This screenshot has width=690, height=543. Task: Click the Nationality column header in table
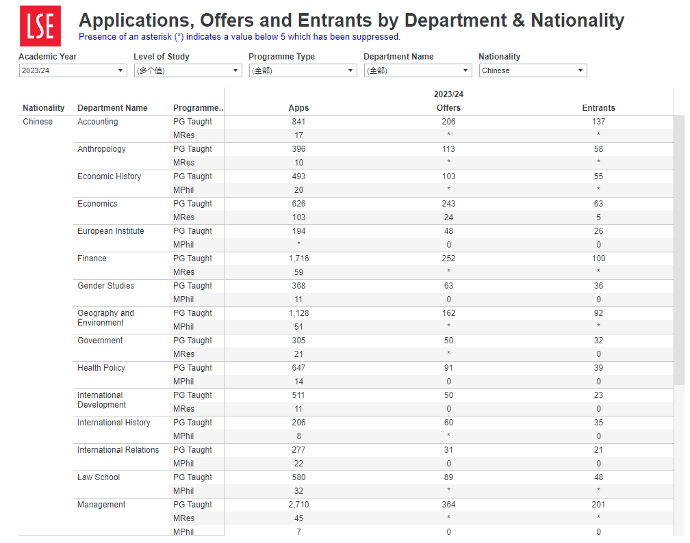[x=44, y=108]
